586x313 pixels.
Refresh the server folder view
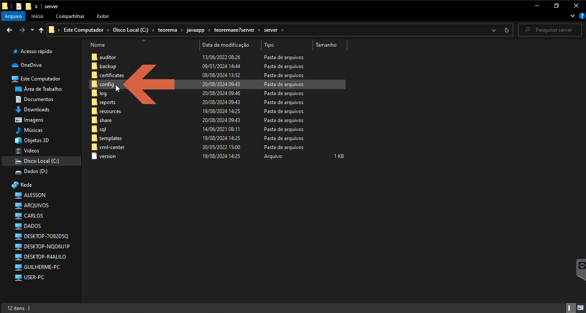pos(506,30)
